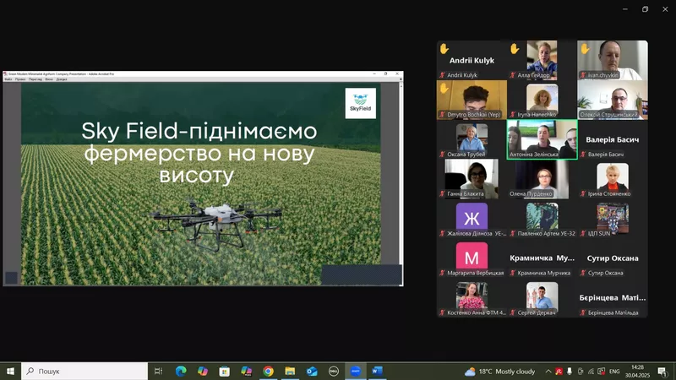Select Сергей Деркач participant tile

pyautogui.click(x=542, y=298)
